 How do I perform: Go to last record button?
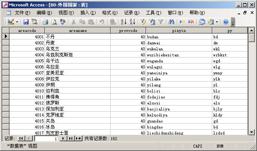(x=71, y=138)
